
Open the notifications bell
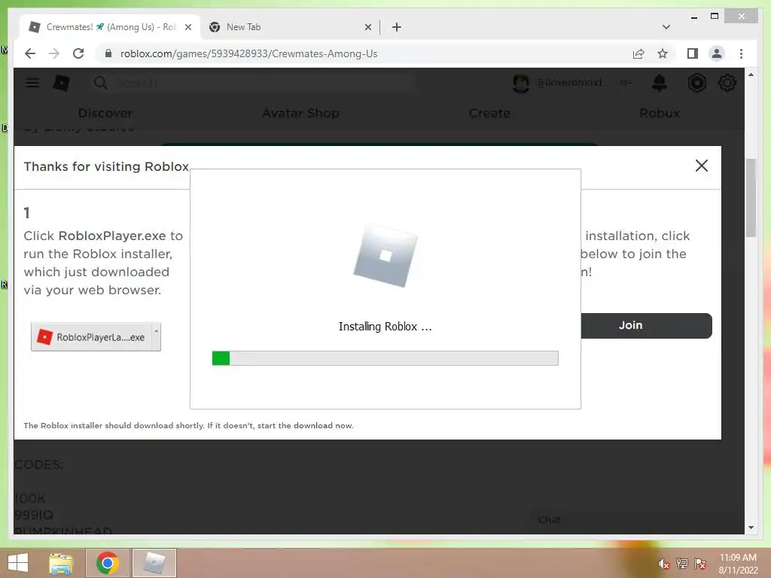click(660, 83)
